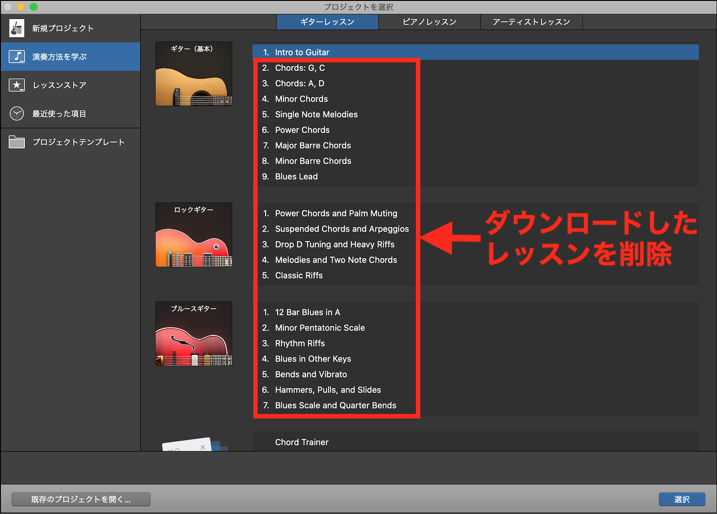
Task: Pick the Power Chords and Palm Muting lesson
Action: [336, 213]
